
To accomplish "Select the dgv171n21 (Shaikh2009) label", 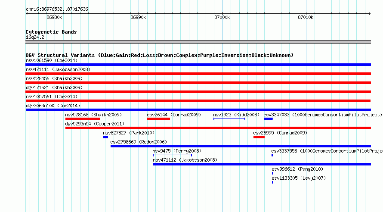I will 54,87.
